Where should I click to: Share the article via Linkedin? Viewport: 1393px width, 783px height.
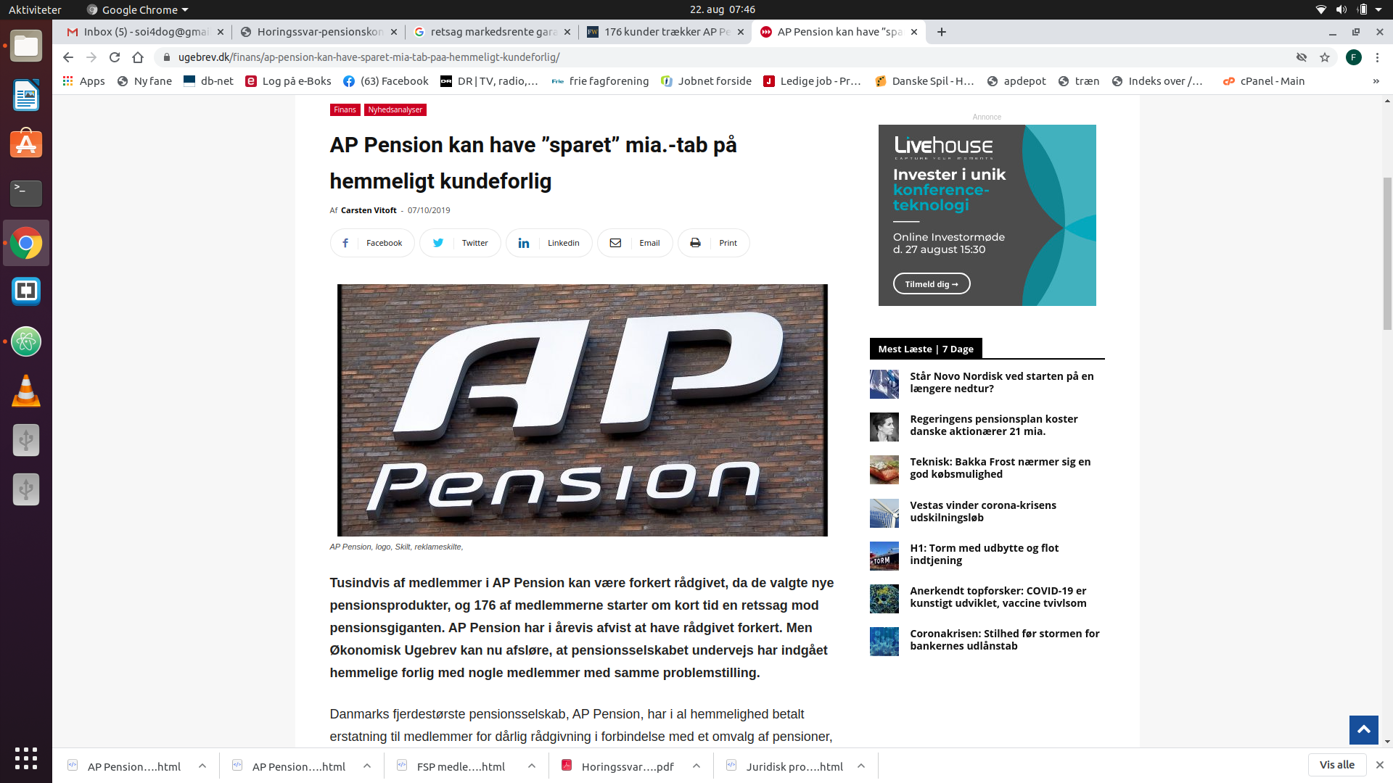[548, 243]
